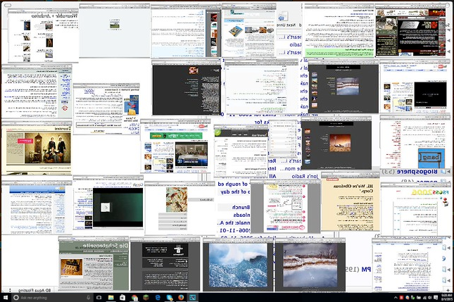Activate the Cortana microphone icon
Image resolution: width=454 pixels, height=302 pixels.
point(88,297)
